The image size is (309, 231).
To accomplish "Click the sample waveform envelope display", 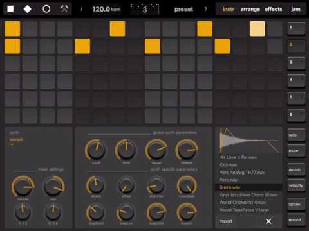I will click(248, 141).
